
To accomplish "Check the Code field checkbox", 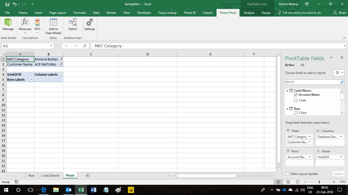I will (x=296, y=100).
